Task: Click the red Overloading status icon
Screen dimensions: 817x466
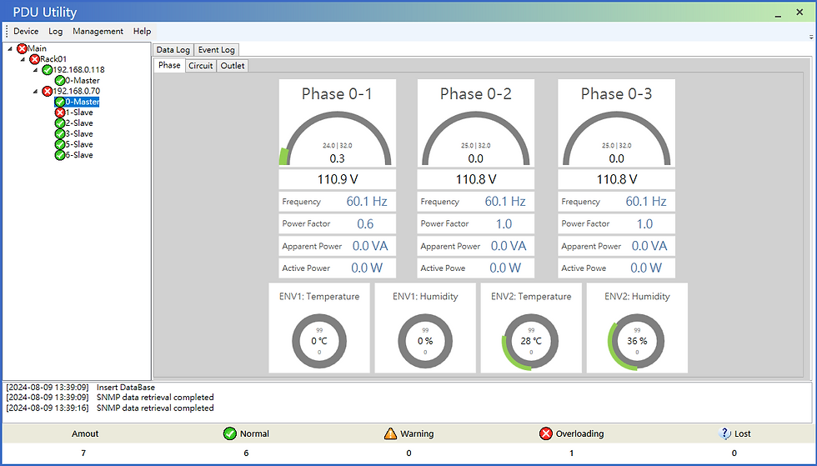Action: tap(545, 433)
